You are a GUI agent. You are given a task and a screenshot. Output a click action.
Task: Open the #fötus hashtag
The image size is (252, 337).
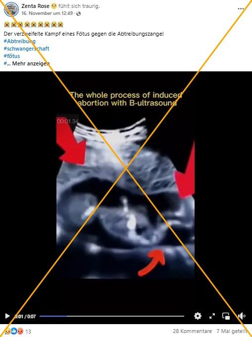pyautogui.click(x=12, y=56)
